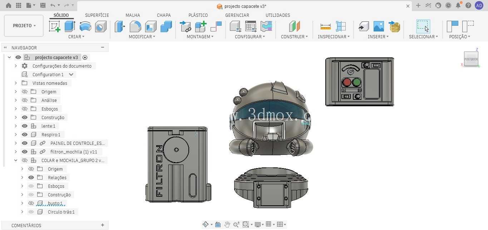Image resolution: width=488 pixels, height=230 pixels.
Task: Click the Create Sketch icon
Action: point(55,26)
